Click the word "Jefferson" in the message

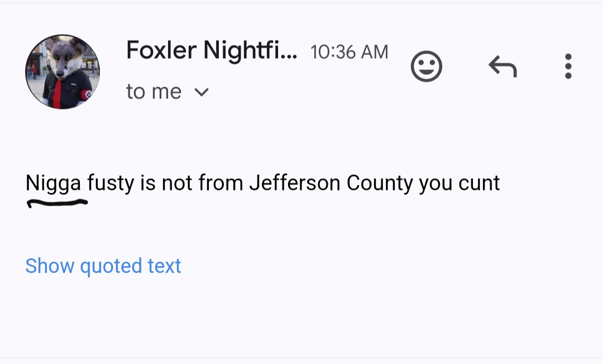[295, 183]
